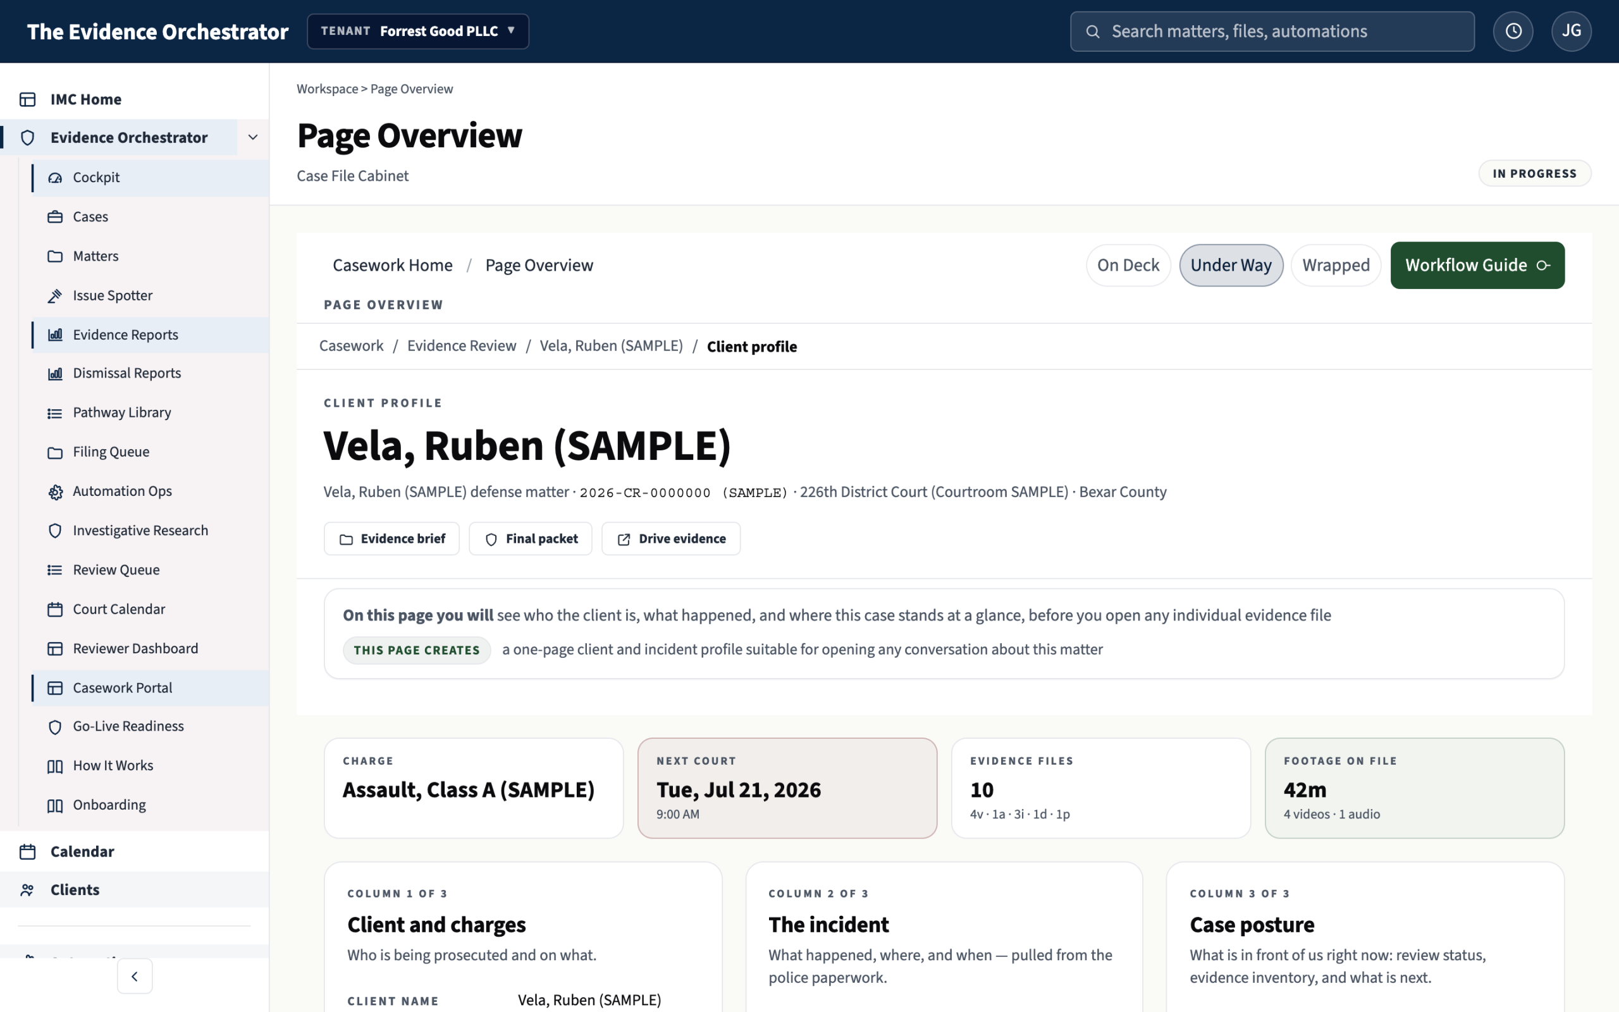This screenshot has height=1012, width=1619.
Task: Click the Automation Ops gear icon
Action: (x=55, y=492)
